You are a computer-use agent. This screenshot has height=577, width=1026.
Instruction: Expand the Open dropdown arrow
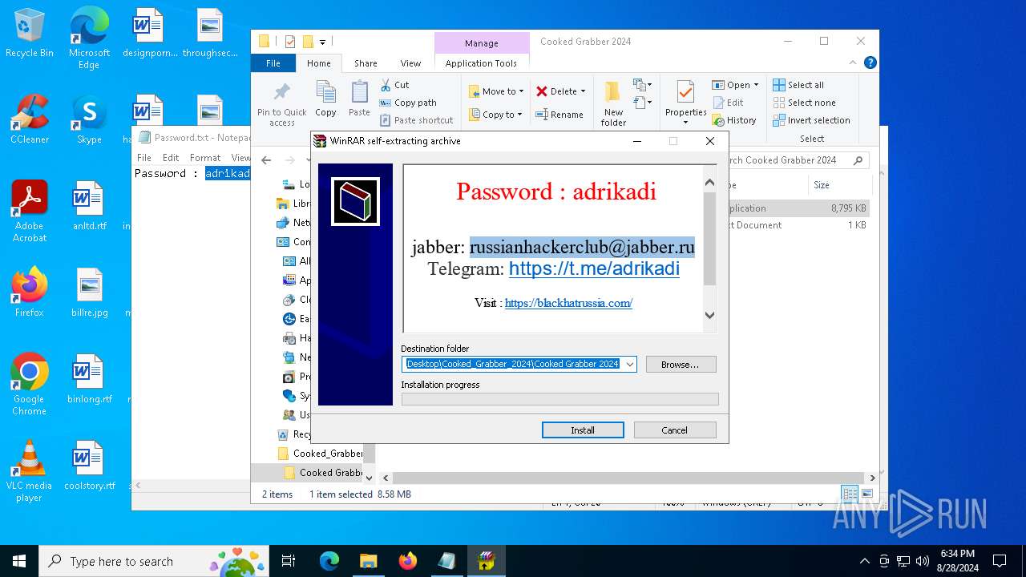click(x=756, y=85)
